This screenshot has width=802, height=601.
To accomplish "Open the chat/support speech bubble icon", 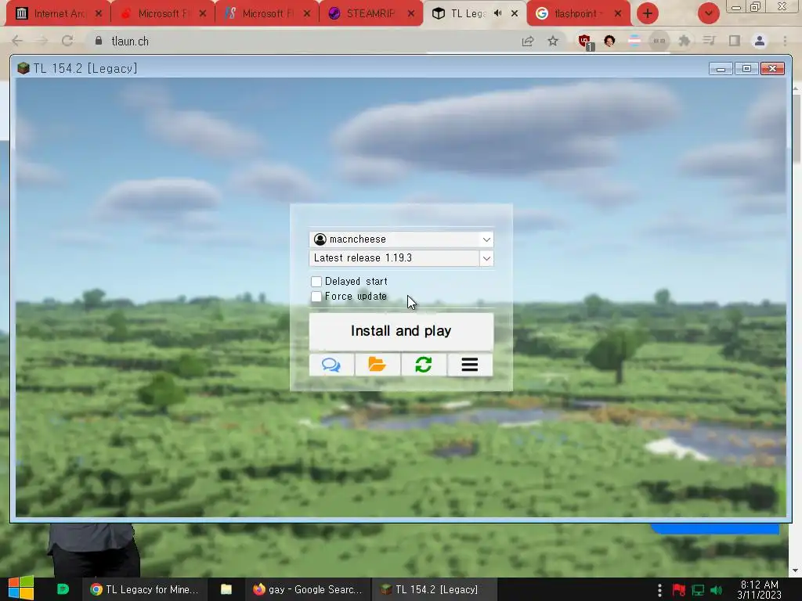I will [x=331, y=365].
